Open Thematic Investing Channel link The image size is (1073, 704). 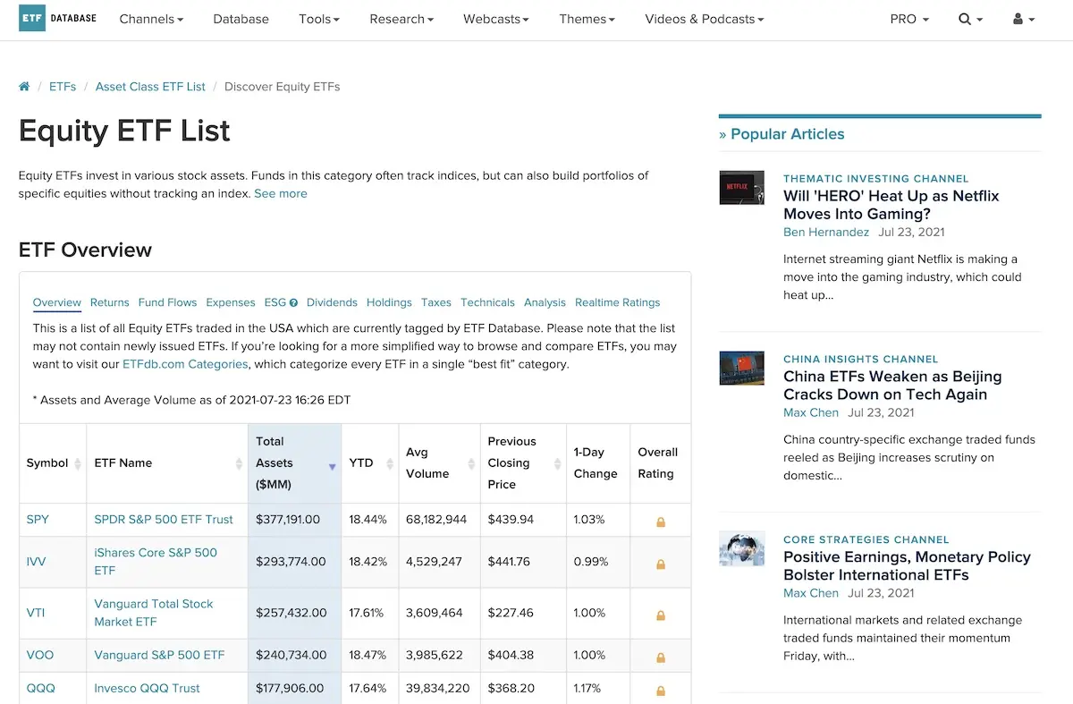coord(876,179)
